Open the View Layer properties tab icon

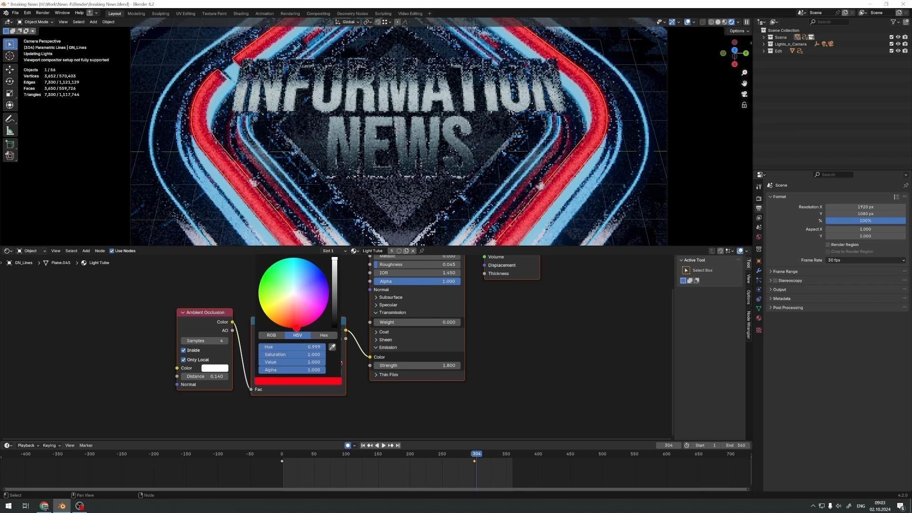[x=759, y=218]
